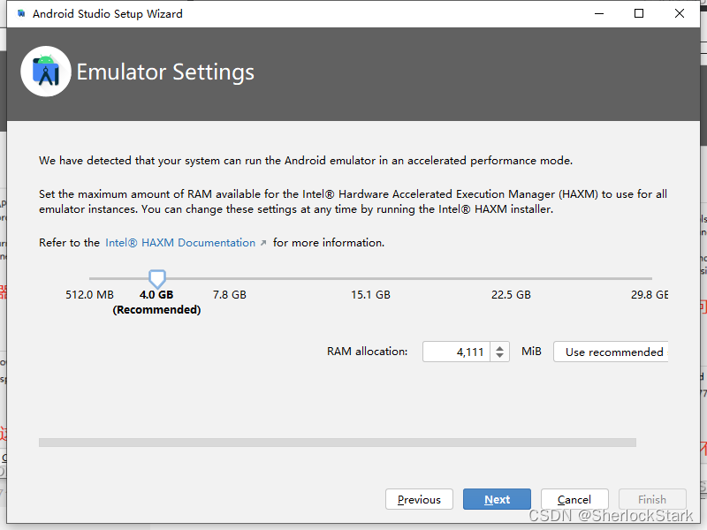Image resolution: width=707 pixels, height=530 pixels.
Task: Click the RAM slider thumb handle
Action: [x=157, y=279]
